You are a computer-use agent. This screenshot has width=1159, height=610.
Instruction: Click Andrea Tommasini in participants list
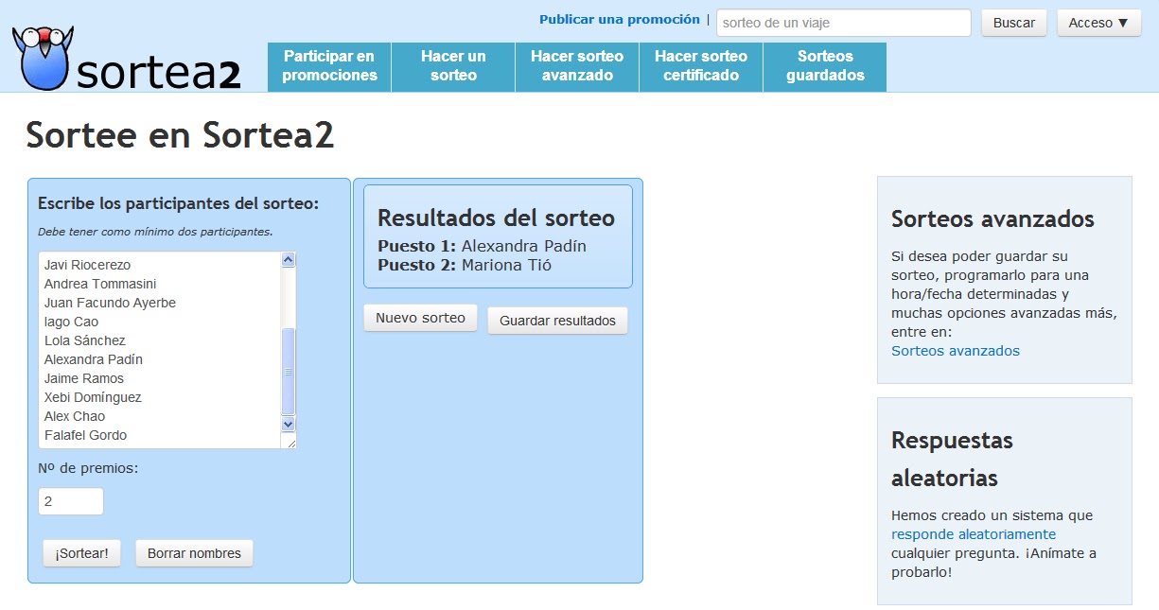tap(100, 284)
